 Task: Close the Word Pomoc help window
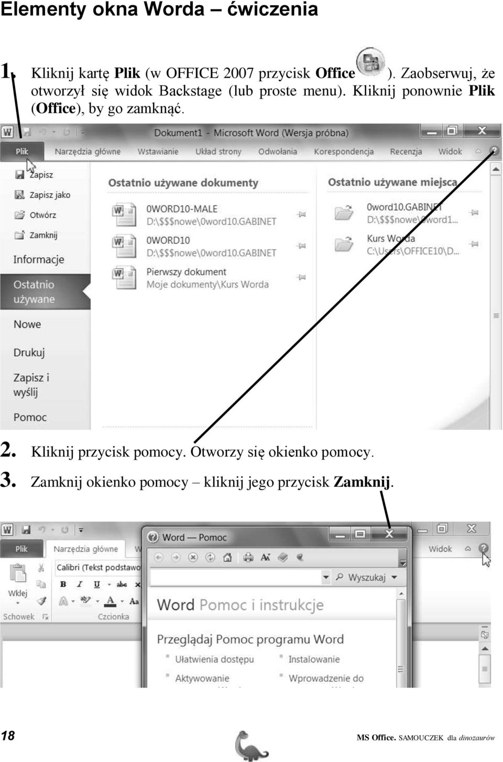click(389, 534)
